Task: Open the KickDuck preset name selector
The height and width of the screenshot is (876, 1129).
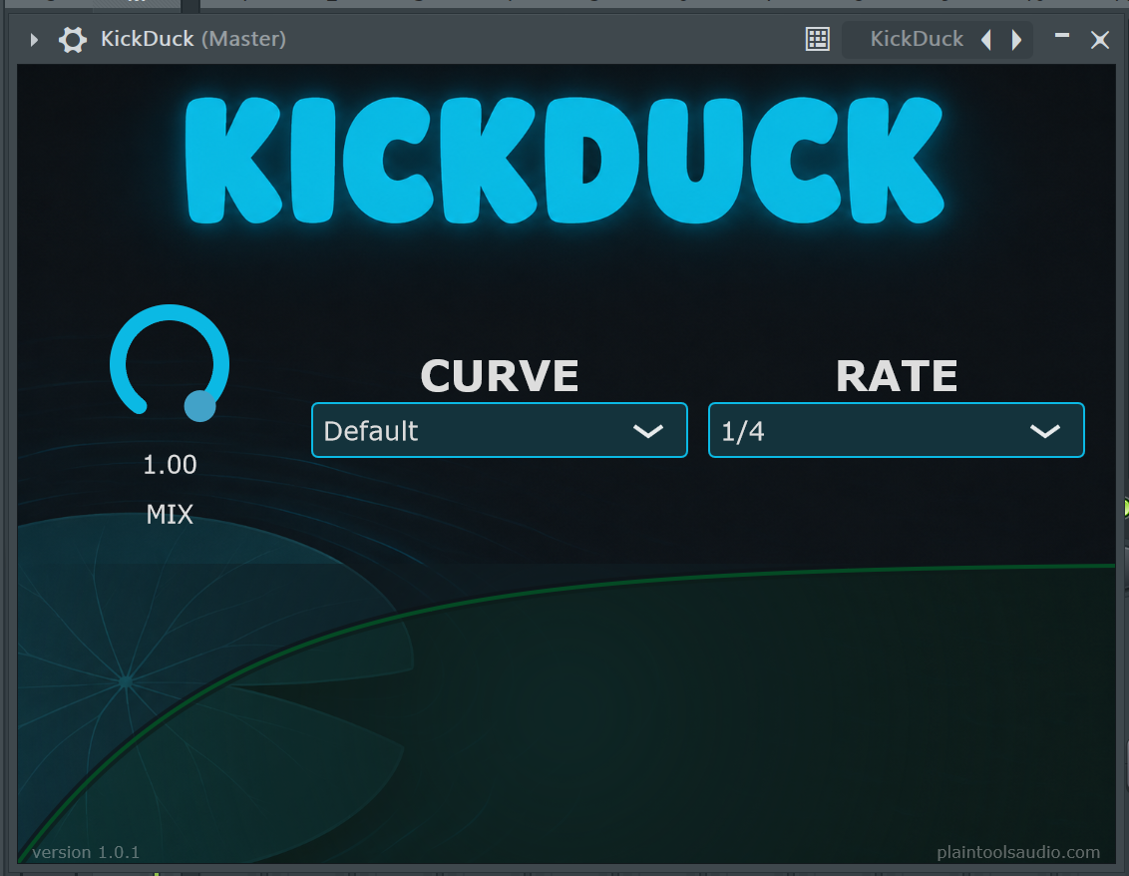Action: point(917,39)
